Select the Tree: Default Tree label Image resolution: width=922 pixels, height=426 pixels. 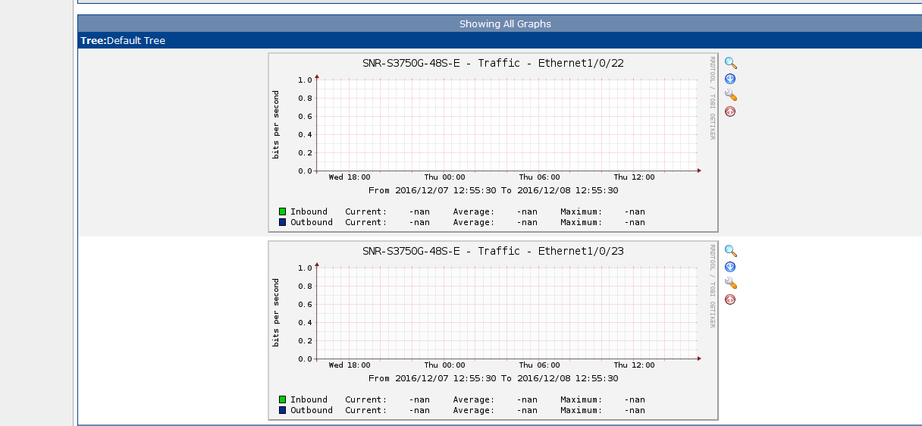(x=123, y=41)
